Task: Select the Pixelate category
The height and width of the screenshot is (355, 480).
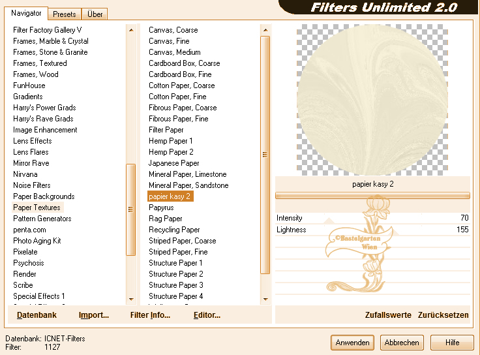Action: pyautogui.click(x=25, y=252)
